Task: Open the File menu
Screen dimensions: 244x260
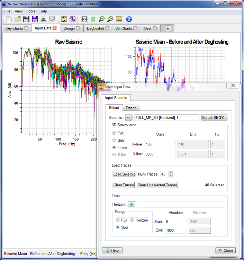Action: coord(7,11)
